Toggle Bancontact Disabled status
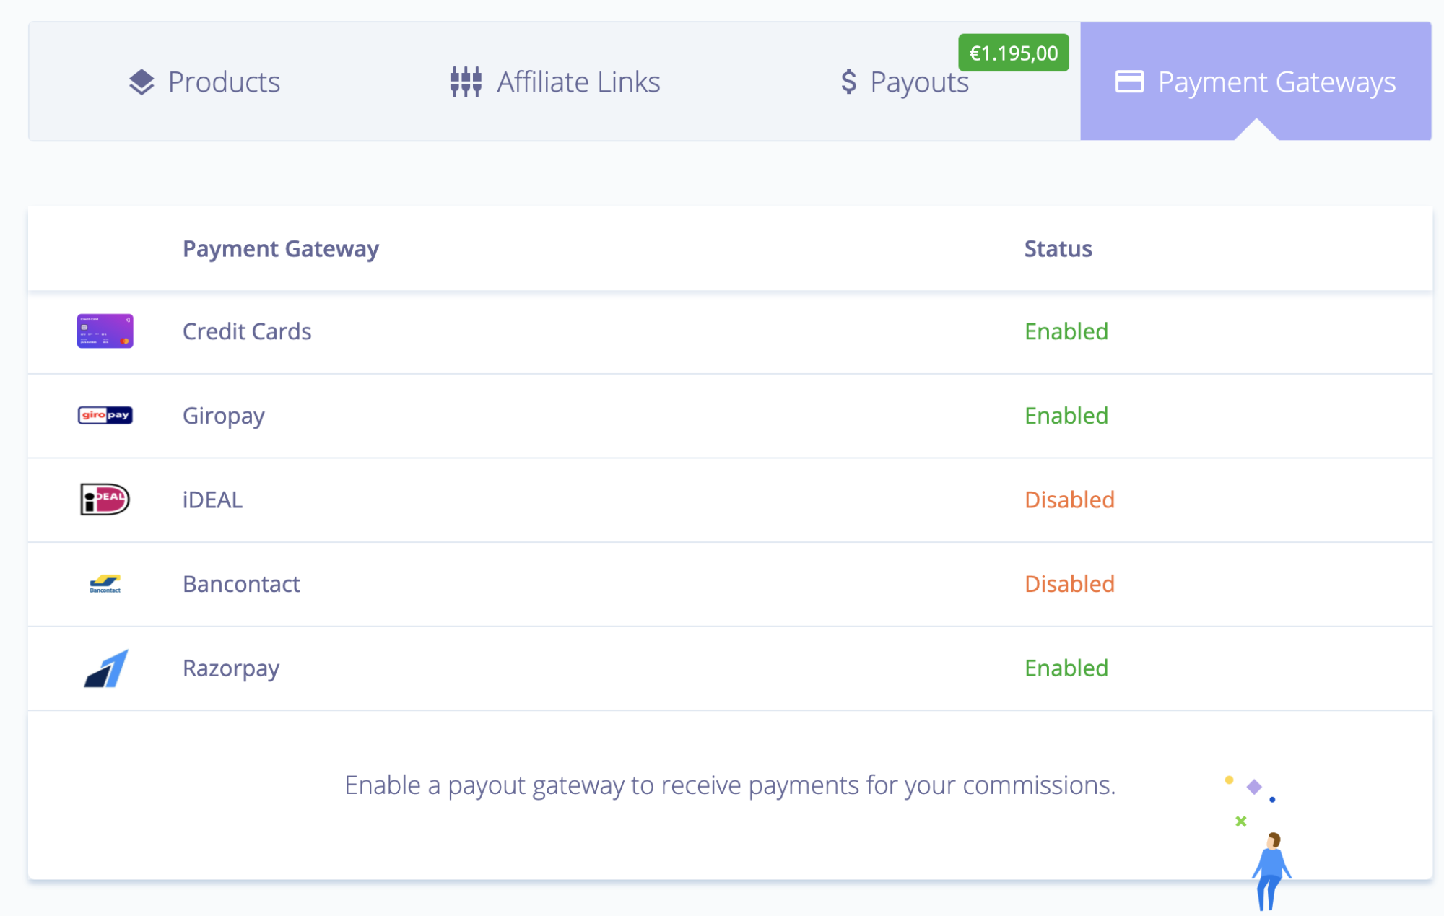The height and width of the screenshot is (916, 1444). pyautogui.click(x=1069, y=583)
